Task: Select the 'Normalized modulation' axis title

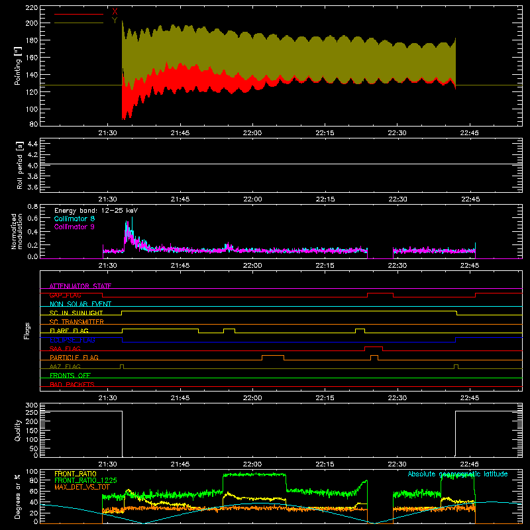Action: click(x=17, y=231)
